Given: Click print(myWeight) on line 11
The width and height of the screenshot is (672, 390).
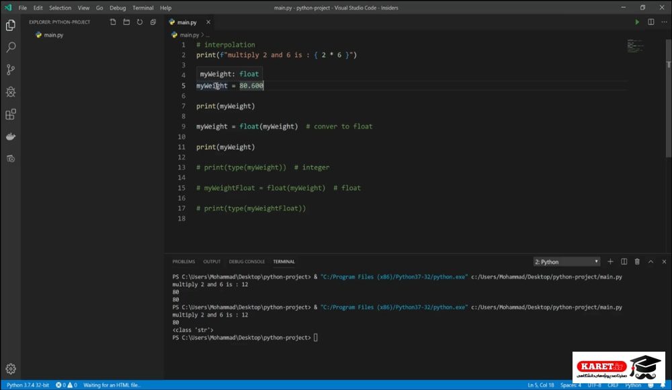Looking at the screenshot, I should [x=225, y=147].
